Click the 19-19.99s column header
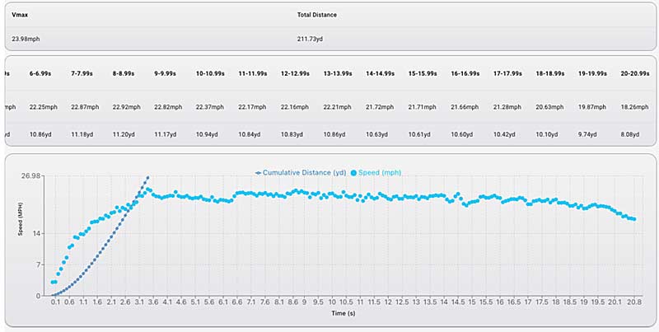Screen dimensions: 659x332 click(592, 73)
